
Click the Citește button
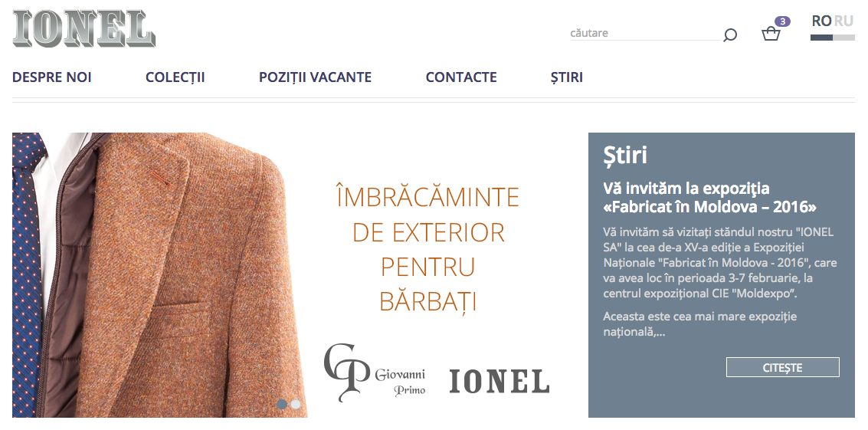783,367
